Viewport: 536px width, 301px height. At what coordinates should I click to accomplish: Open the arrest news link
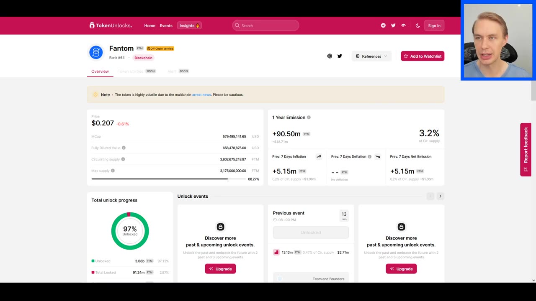point(201,95)
